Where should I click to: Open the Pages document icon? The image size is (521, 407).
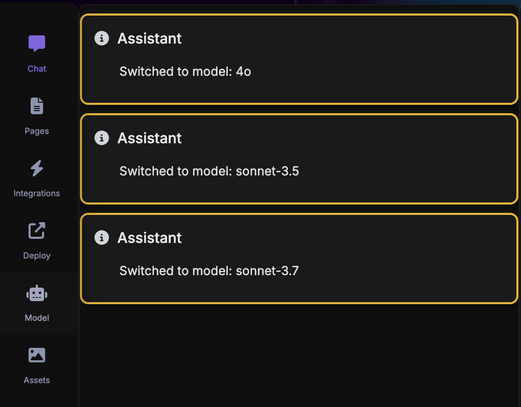click(37, 106)
